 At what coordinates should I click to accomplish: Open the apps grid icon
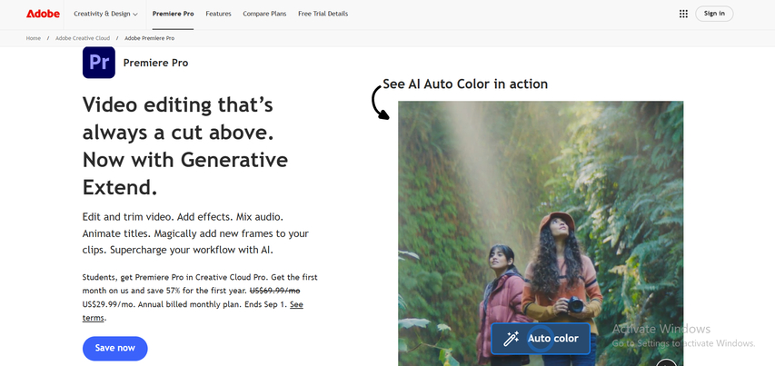tap(683, 14)
